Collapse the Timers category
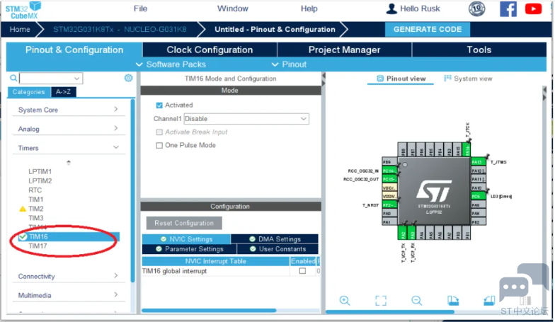Screen dimensions: 555x322 tap(68, 148)
